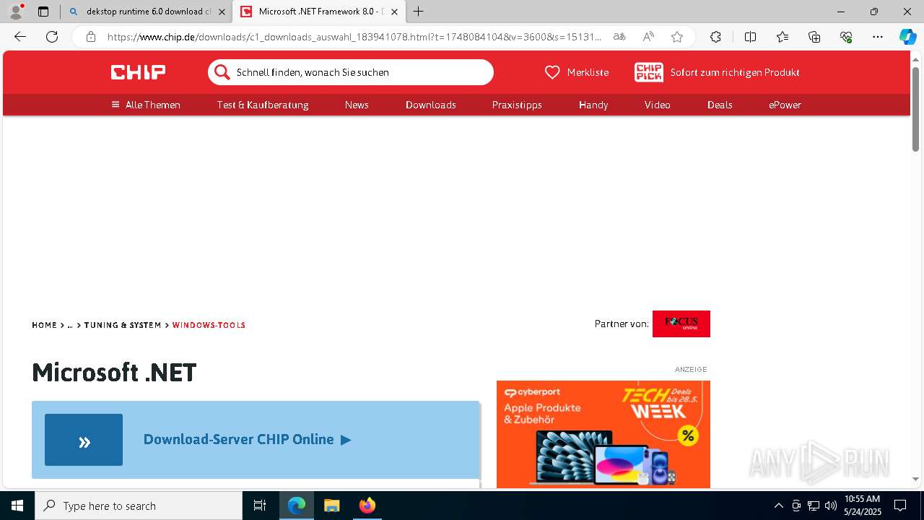
Task: Add page to favorites star icon
Action: click(677, 37)
